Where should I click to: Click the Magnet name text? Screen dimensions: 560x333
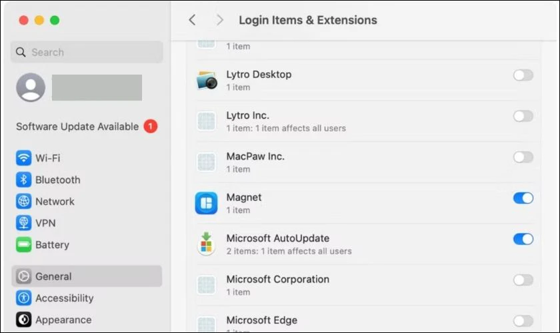(244, 197)
